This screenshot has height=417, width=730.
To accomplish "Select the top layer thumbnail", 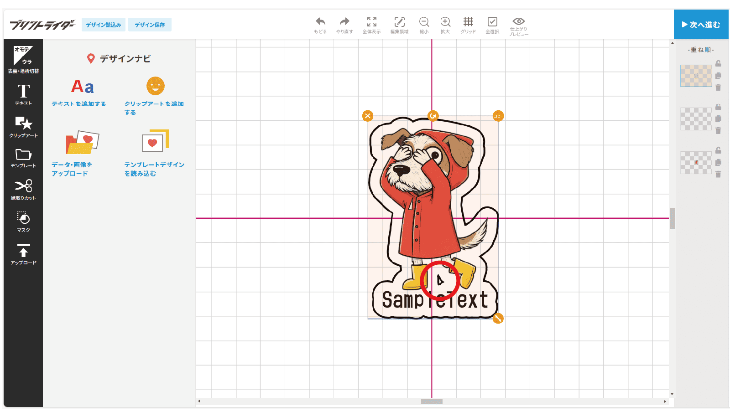I will [x=696, y=76].
